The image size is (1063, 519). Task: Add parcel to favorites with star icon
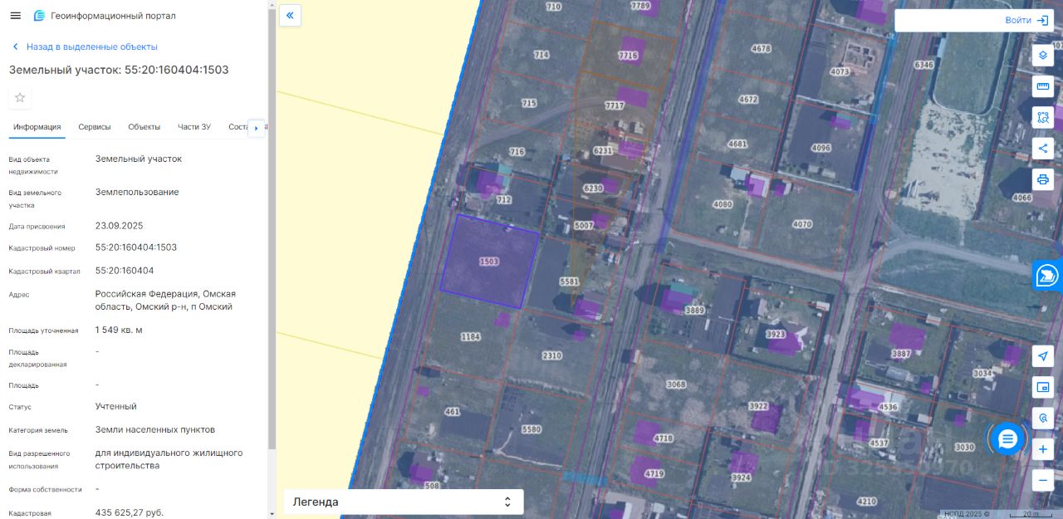[20, 98]
